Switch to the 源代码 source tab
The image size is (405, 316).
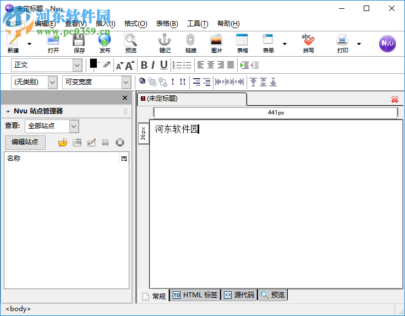pyautogui.click(x=239, y=295)
